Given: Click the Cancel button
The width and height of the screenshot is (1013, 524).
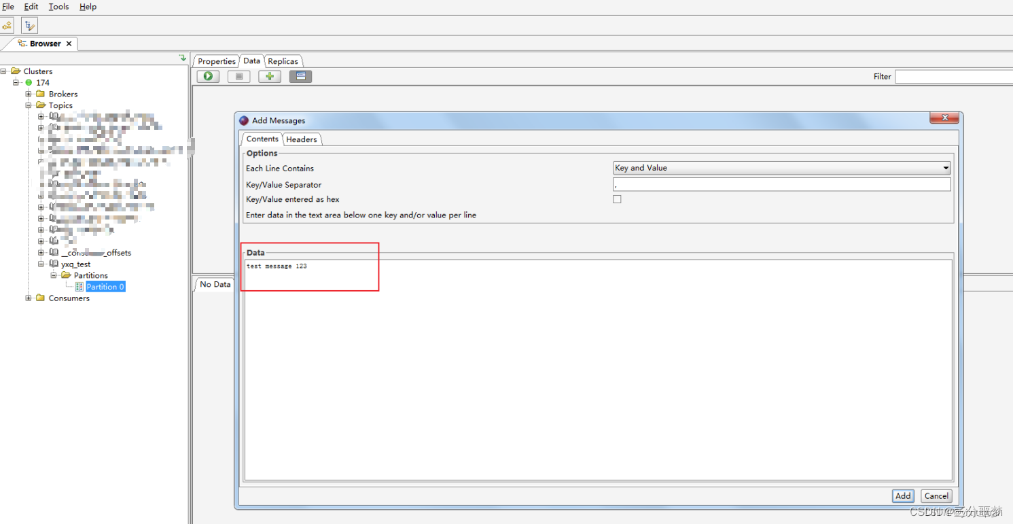Looking at the screenshot, I should click(936, 496).
